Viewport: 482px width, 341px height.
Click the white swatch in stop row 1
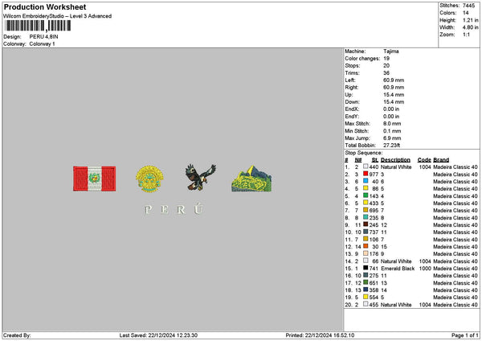point(366,166)
